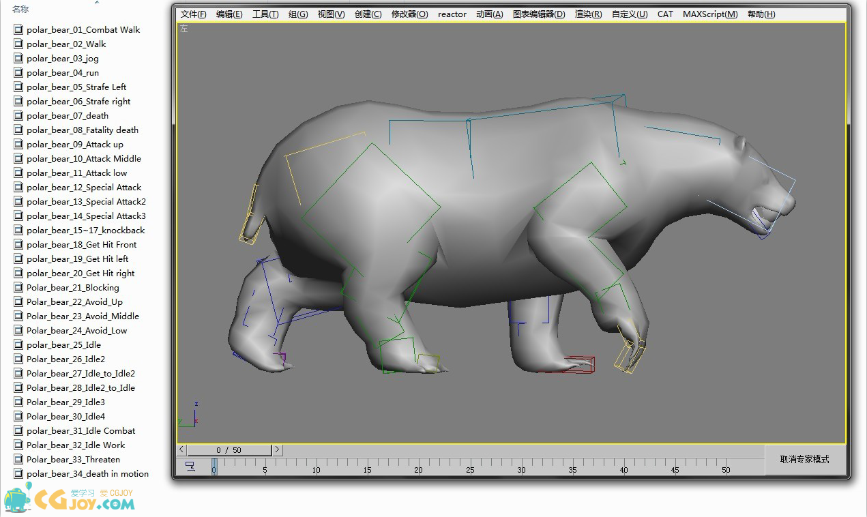867x517 pixels.
Task: Click the CGJOY logo
Action: 68,499
